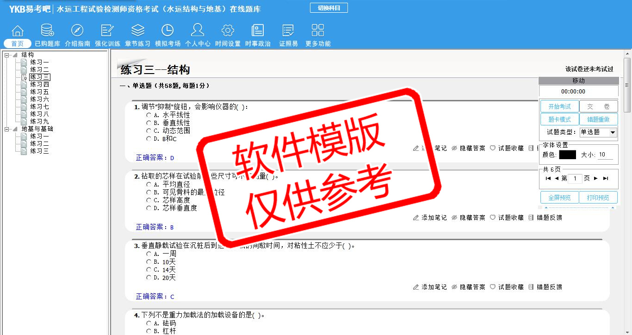Collapse the 地基与基础 tree node

click(x=7, y=129)
